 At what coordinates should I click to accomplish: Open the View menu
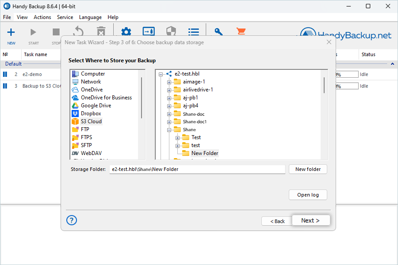[x=22, y=17]
